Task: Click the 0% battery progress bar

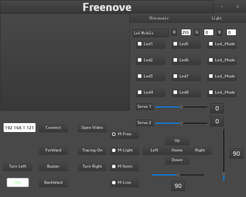Action: click(18, 182)
